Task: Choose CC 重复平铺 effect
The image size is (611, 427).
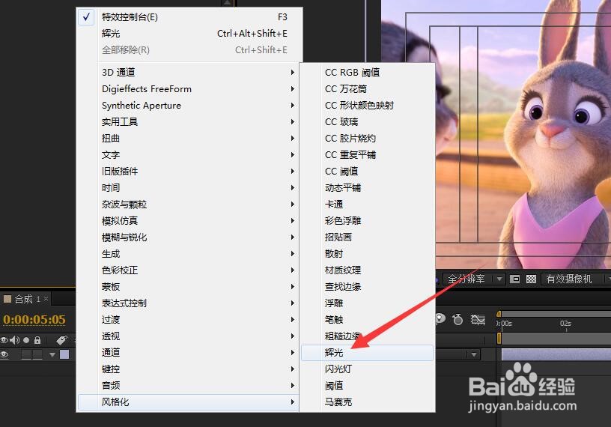Action: (x=367, y=155)
